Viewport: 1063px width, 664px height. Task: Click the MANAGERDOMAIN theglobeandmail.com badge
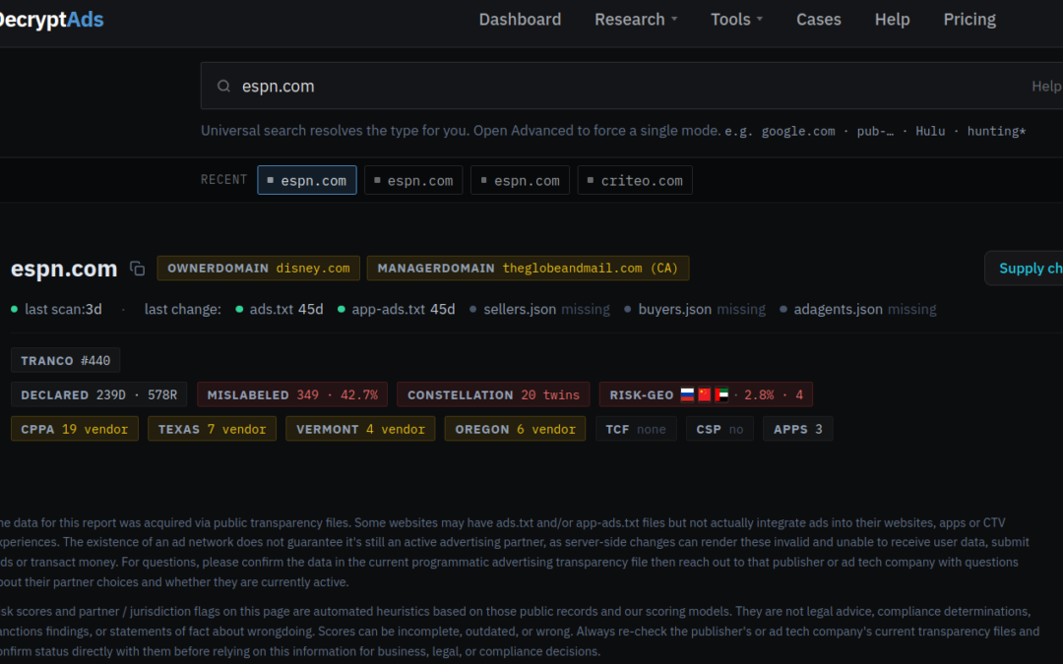tap(528, 269)
